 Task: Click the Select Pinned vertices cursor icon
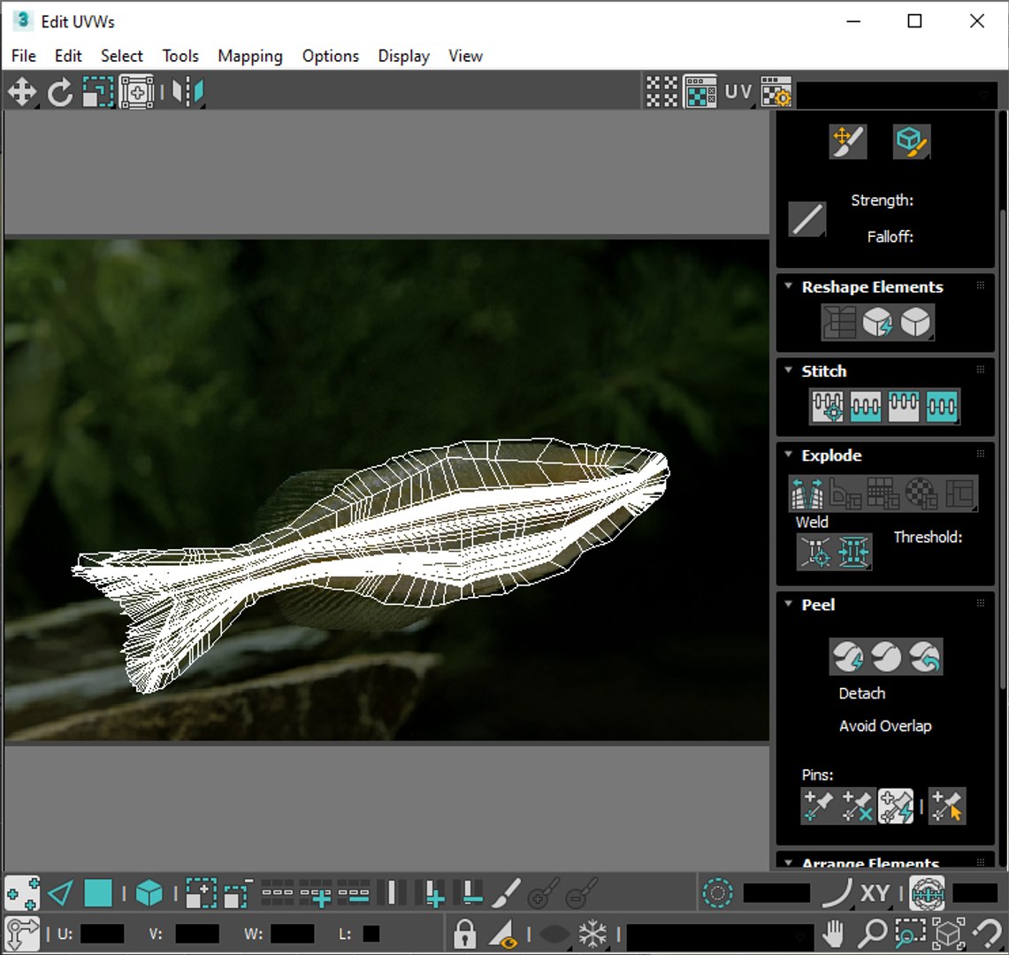coord(947,806)
